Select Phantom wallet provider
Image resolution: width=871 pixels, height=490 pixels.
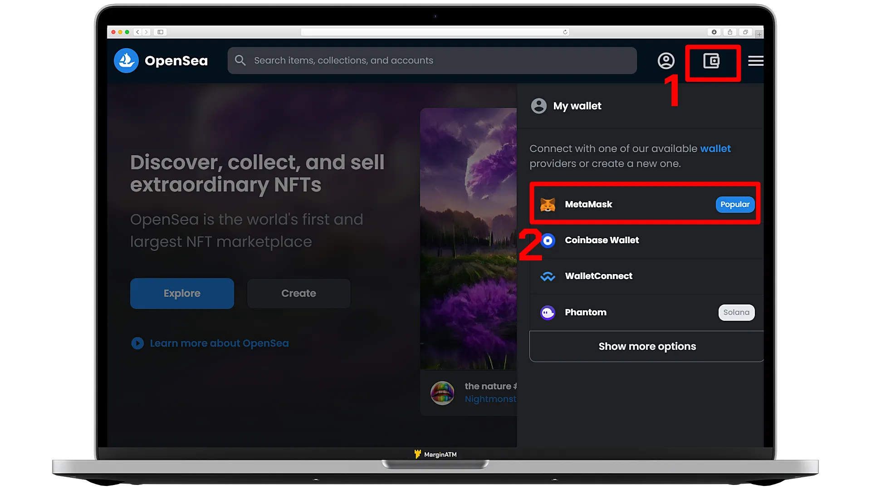(646, 313)
